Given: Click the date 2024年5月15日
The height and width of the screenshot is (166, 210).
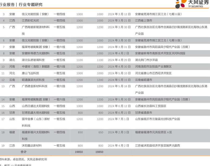Looking at the screenshot, I should pyautogui.click(x=119, y=80).
